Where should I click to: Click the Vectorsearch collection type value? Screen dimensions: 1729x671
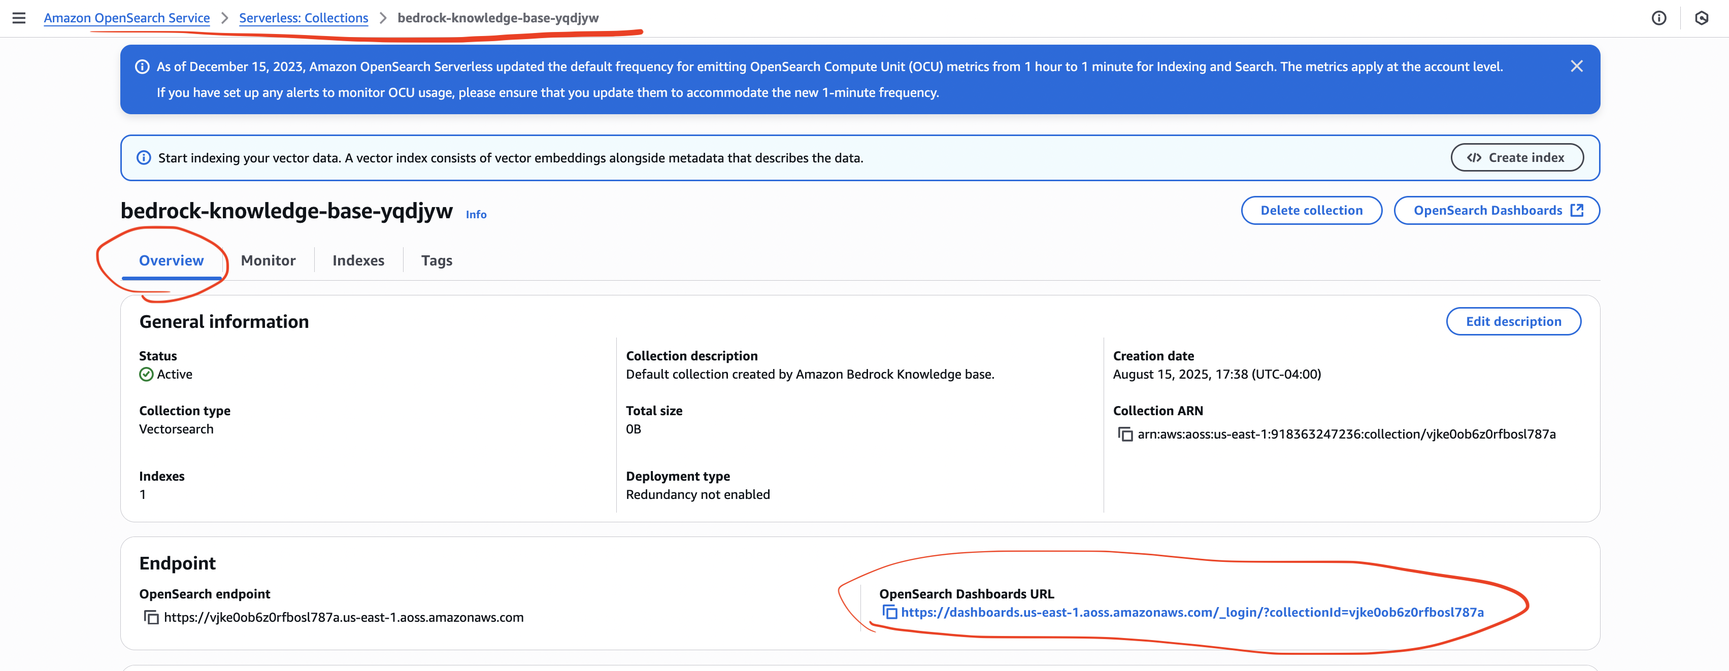[176, 429]
